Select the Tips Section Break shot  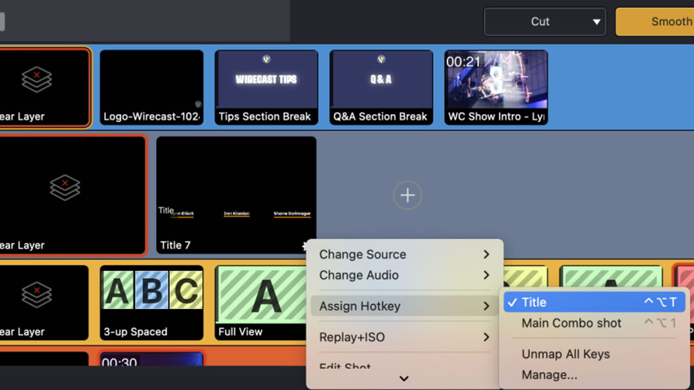point(266,87)
